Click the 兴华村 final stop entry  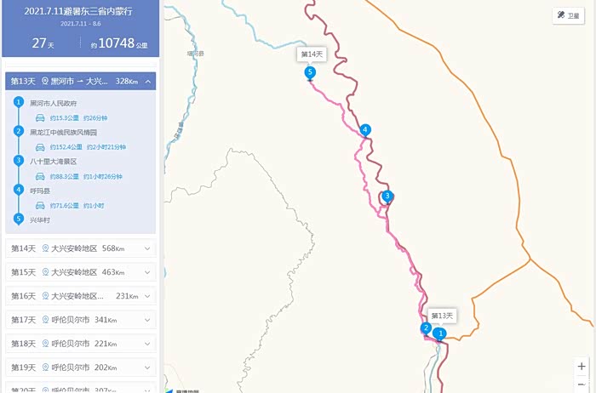click(40, 220)
